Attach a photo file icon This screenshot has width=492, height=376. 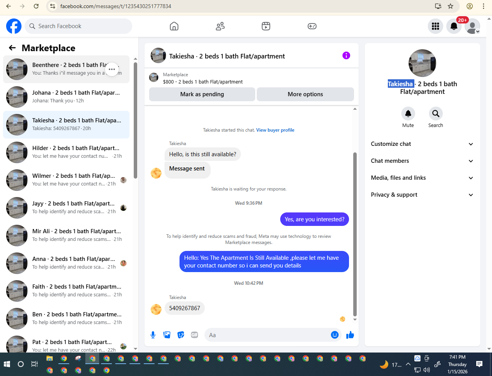(x=167, y=335)
